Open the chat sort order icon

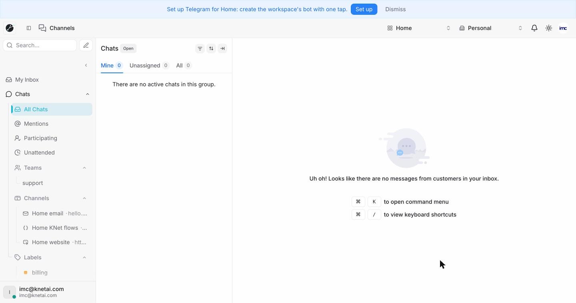click(x=211, y=48)
